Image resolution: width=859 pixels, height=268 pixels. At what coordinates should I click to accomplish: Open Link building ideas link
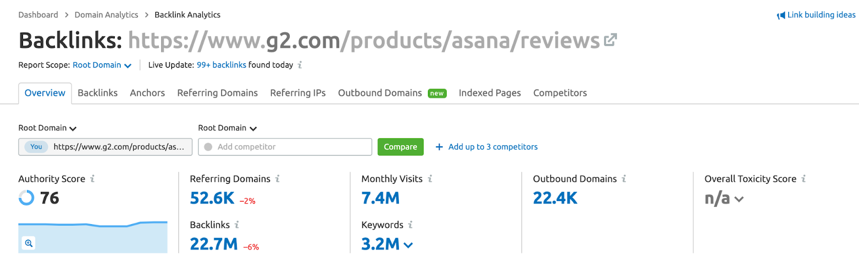click(x=821, y=15)
